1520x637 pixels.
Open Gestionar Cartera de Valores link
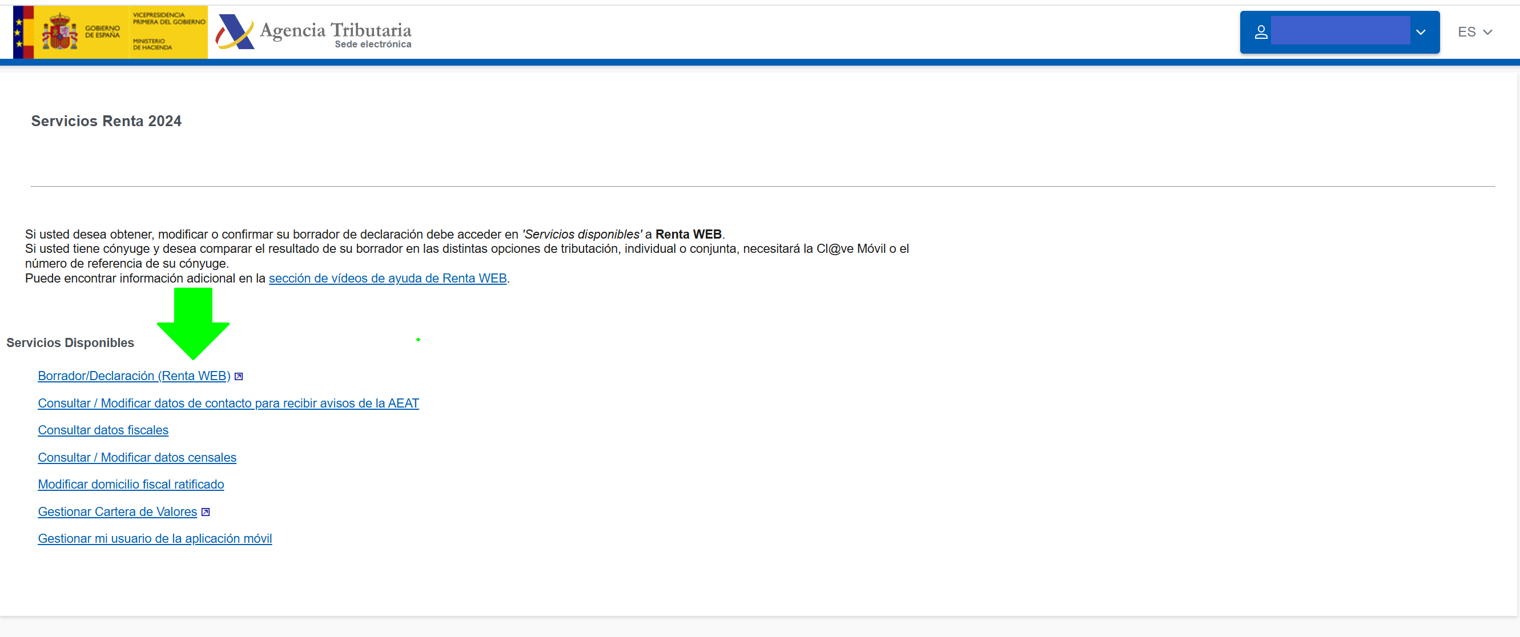[x=118, y=511]
